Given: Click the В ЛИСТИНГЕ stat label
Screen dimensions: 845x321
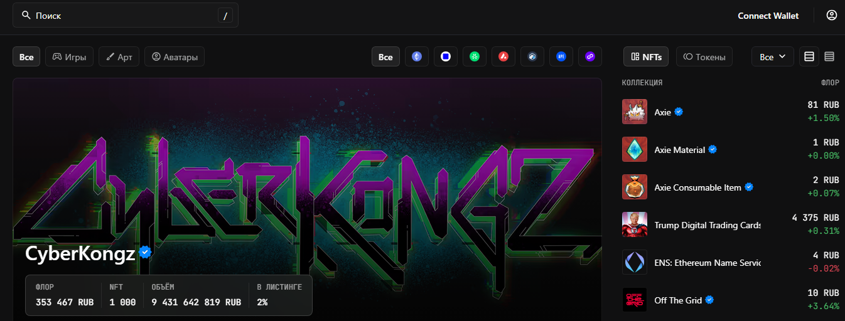Looking at the screenshot, I should [279, 287].
